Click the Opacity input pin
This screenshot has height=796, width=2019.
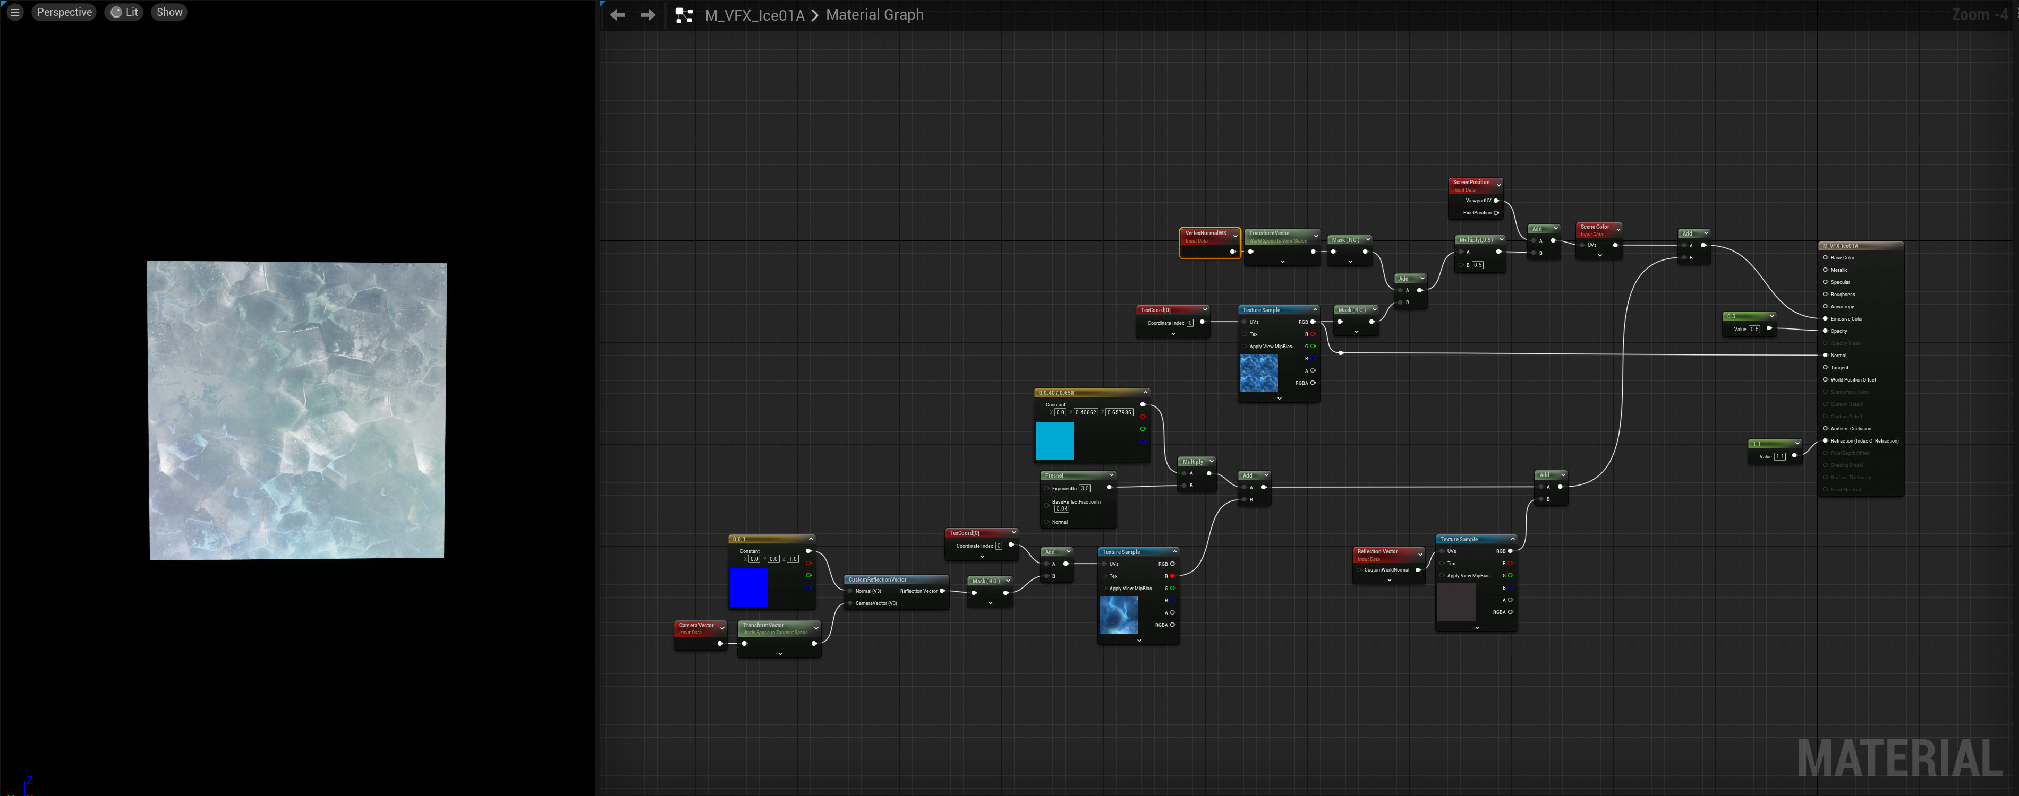pos(1826,331)
